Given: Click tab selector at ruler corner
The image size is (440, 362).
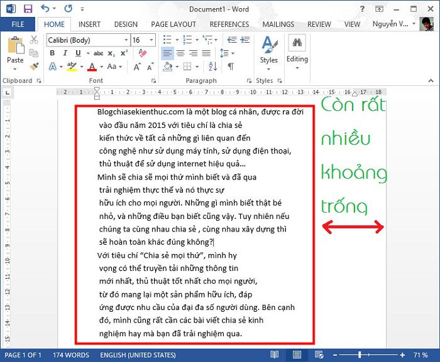Looking at the screenshot, I should (x=7, y=92).
